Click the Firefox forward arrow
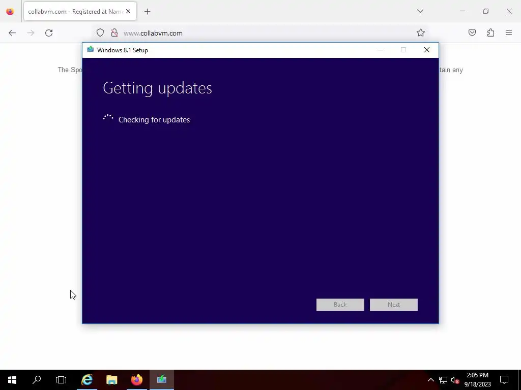Viewport: 521px width, 390px height. [x=31, y=33]
